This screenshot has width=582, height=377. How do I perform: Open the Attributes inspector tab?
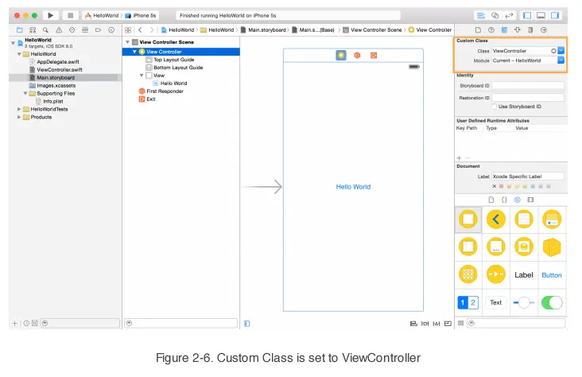(518, 30)
